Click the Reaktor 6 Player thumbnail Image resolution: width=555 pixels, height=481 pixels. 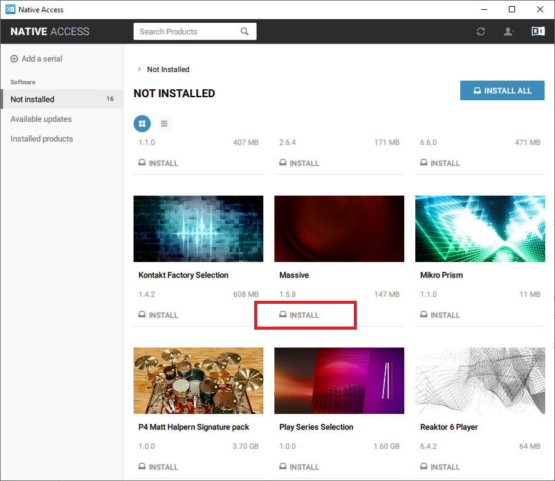pos(480,381)
